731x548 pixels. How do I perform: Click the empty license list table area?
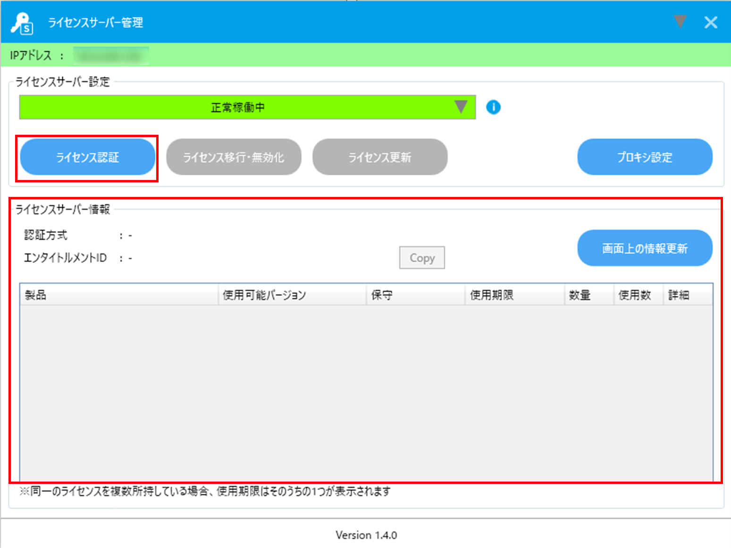tap(366, 391)
